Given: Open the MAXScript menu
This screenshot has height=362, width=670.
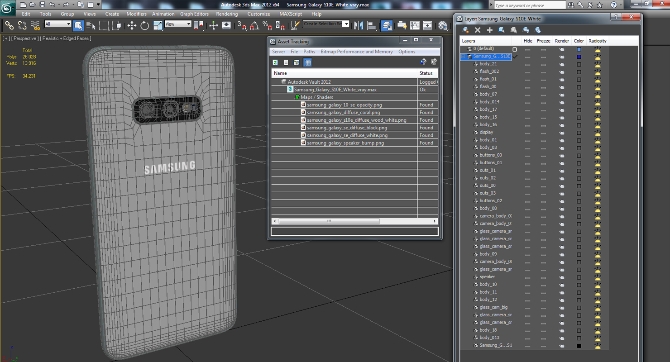Looking at the screenshot, I should click(x=291, y=14).
